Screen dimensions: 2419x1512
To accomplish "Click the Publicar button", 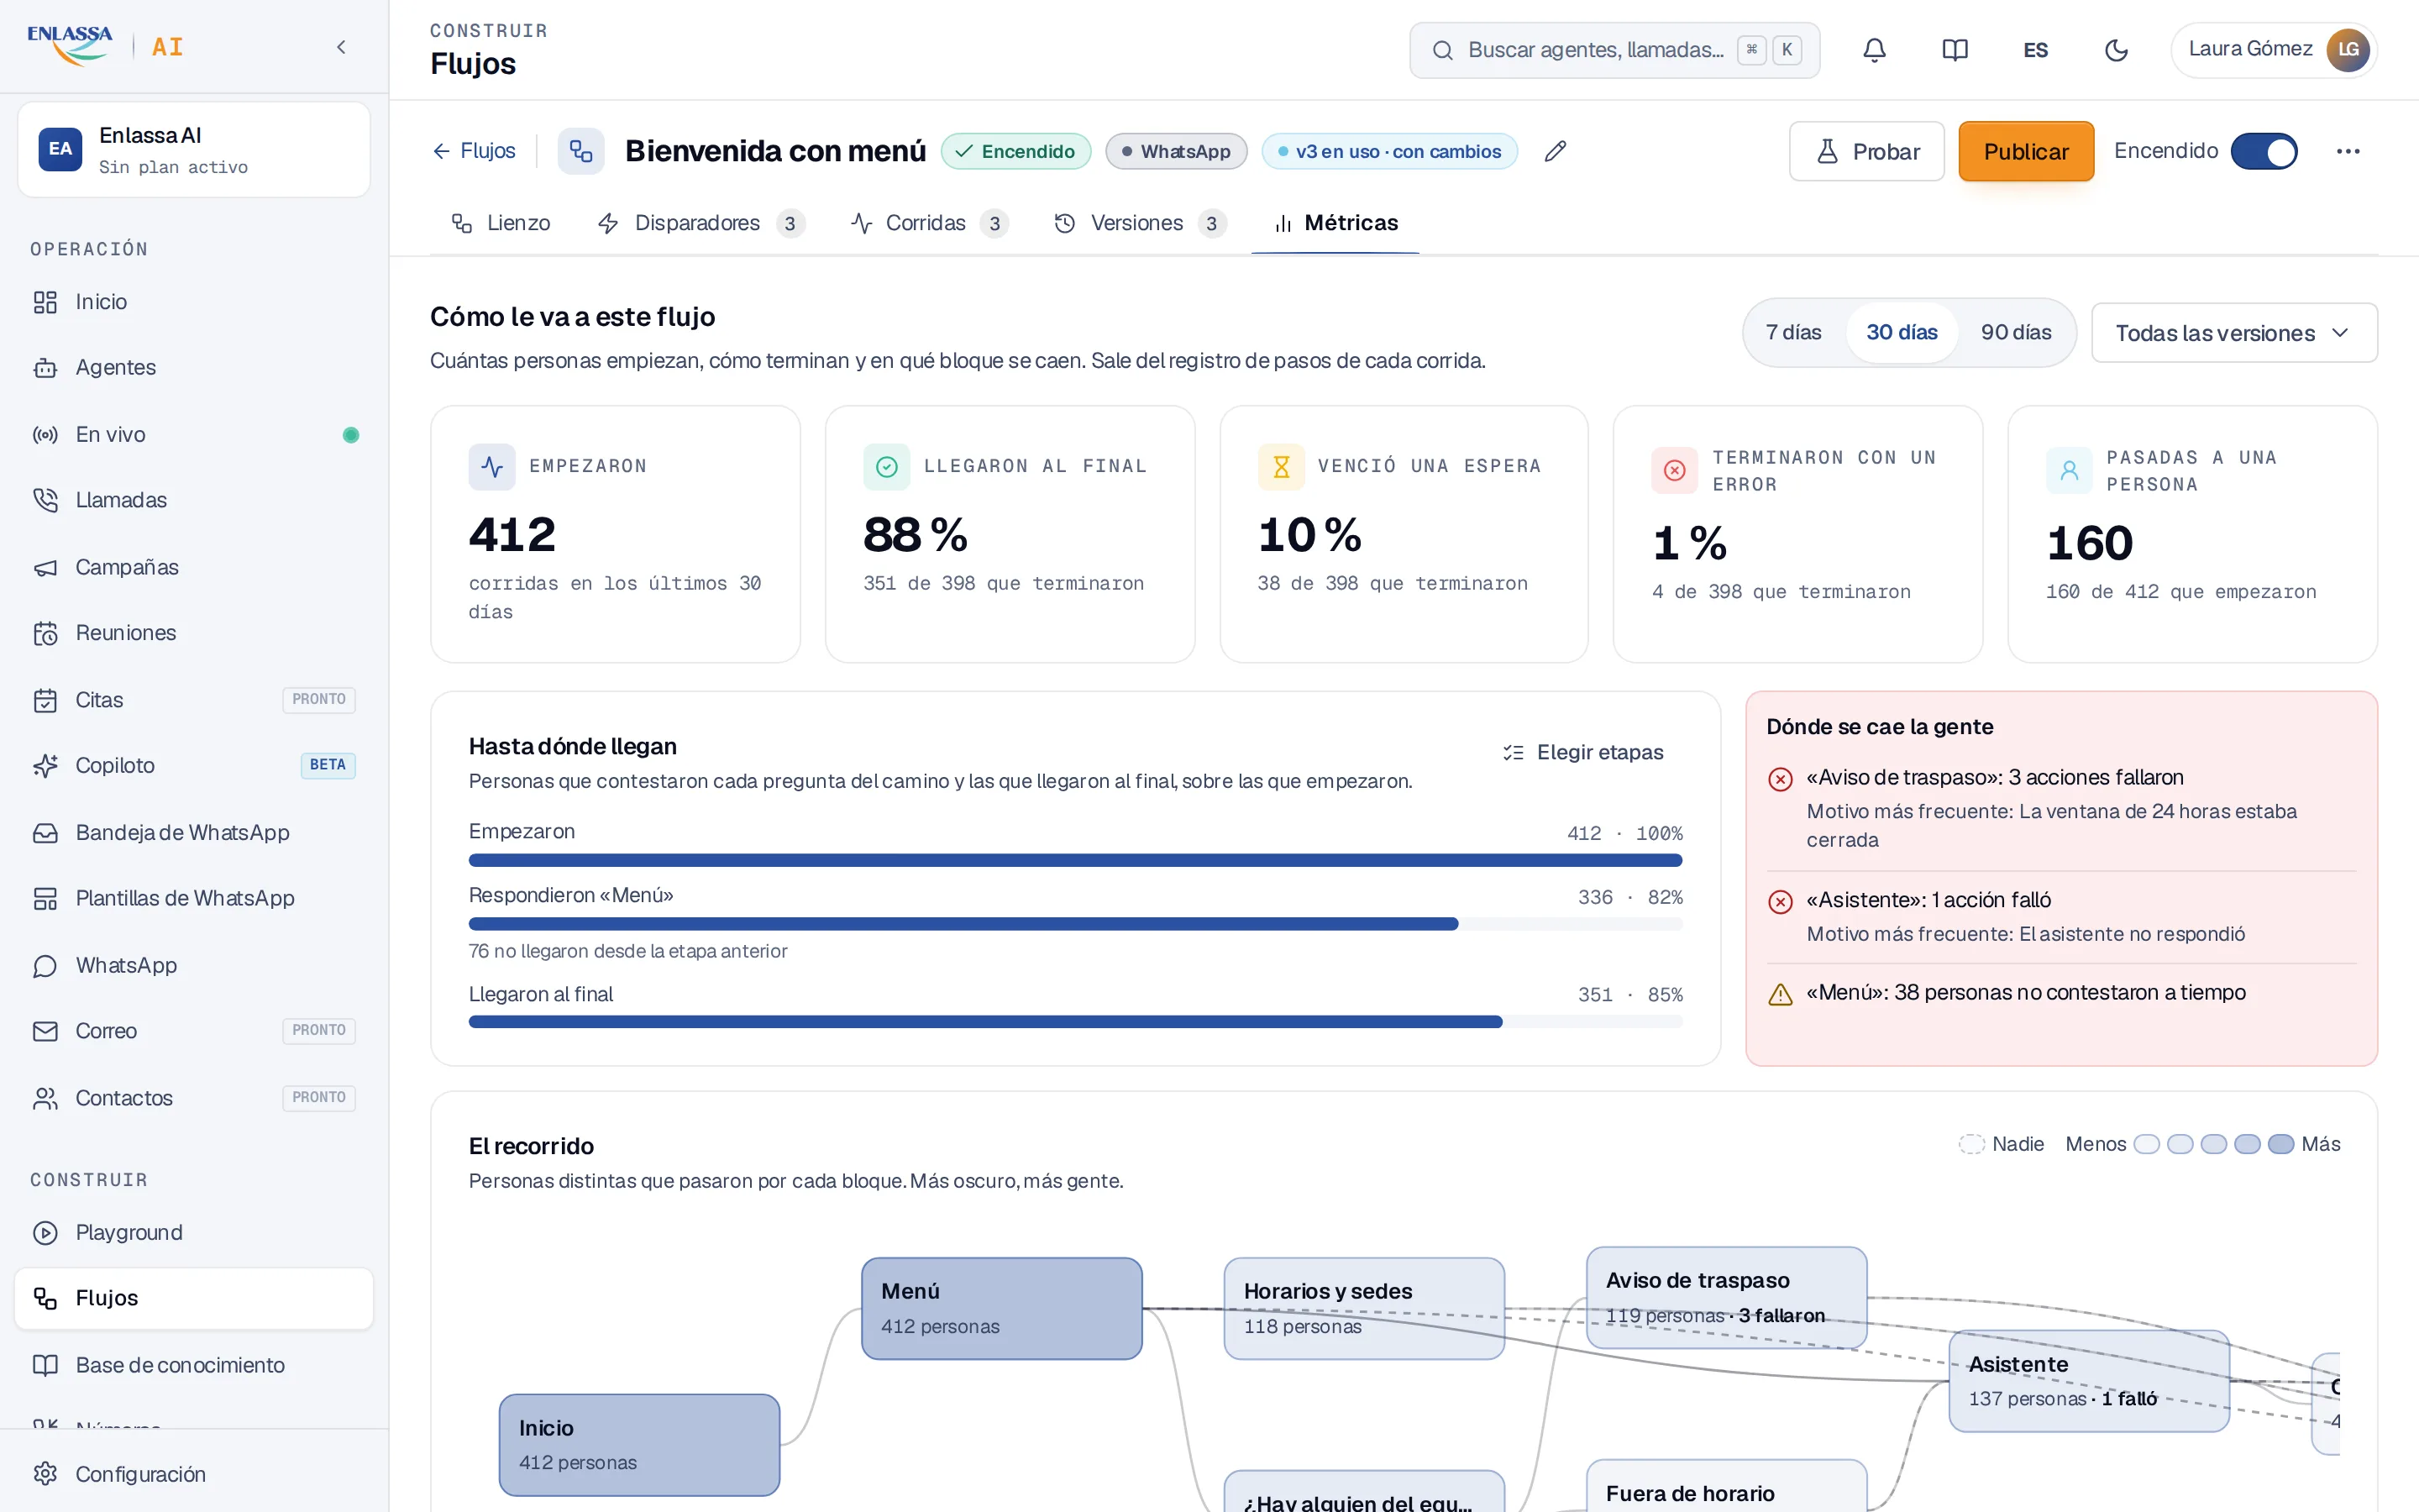I will pyautogui.click(x=2025, y=152).
